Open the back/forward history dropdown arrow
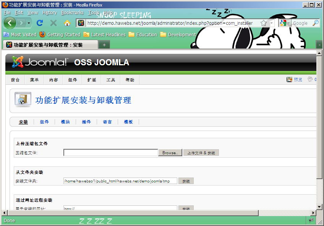The image size is (324, 226). pyautogui.click(x=29, y=23)
